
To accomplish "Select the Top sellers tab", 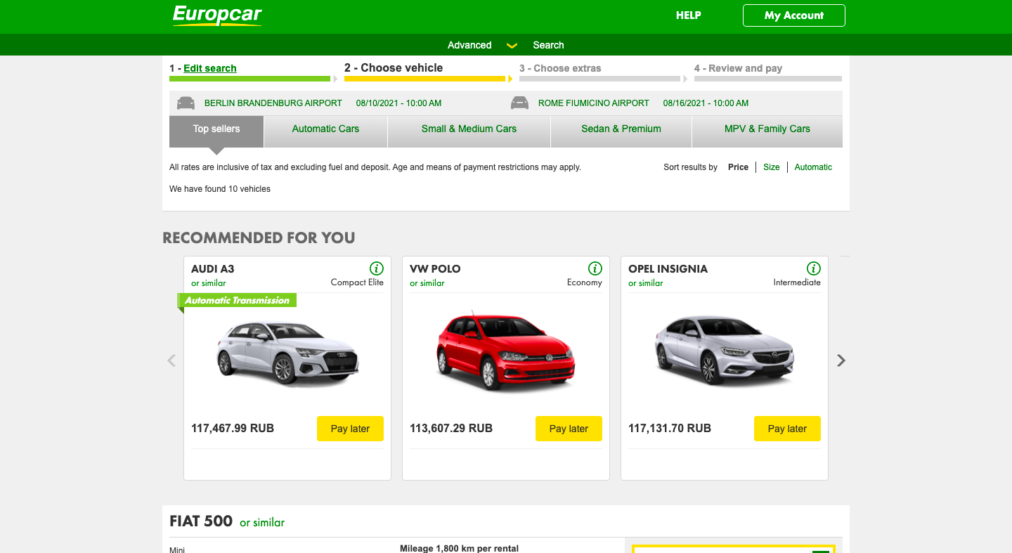I will (x=216, y=131).
